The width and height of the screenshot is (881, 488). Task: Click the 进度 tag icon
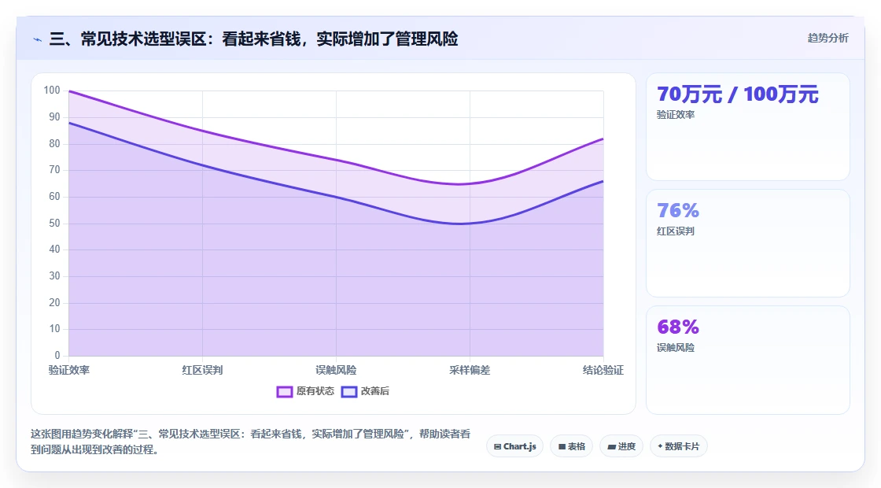611,447
